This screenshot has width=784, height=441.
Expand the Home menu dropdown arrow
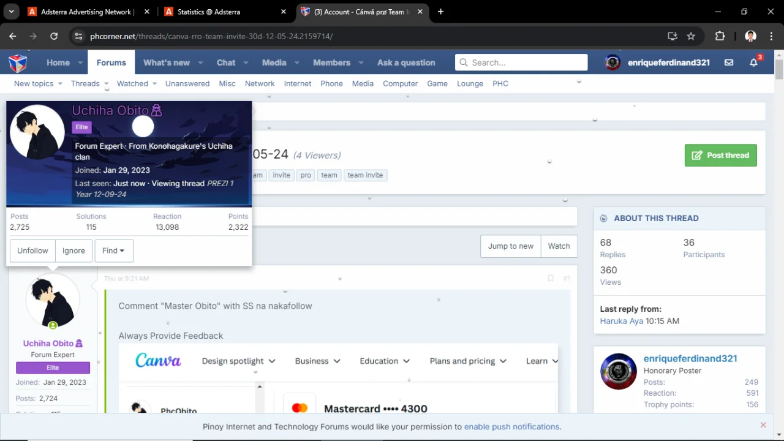80,62
